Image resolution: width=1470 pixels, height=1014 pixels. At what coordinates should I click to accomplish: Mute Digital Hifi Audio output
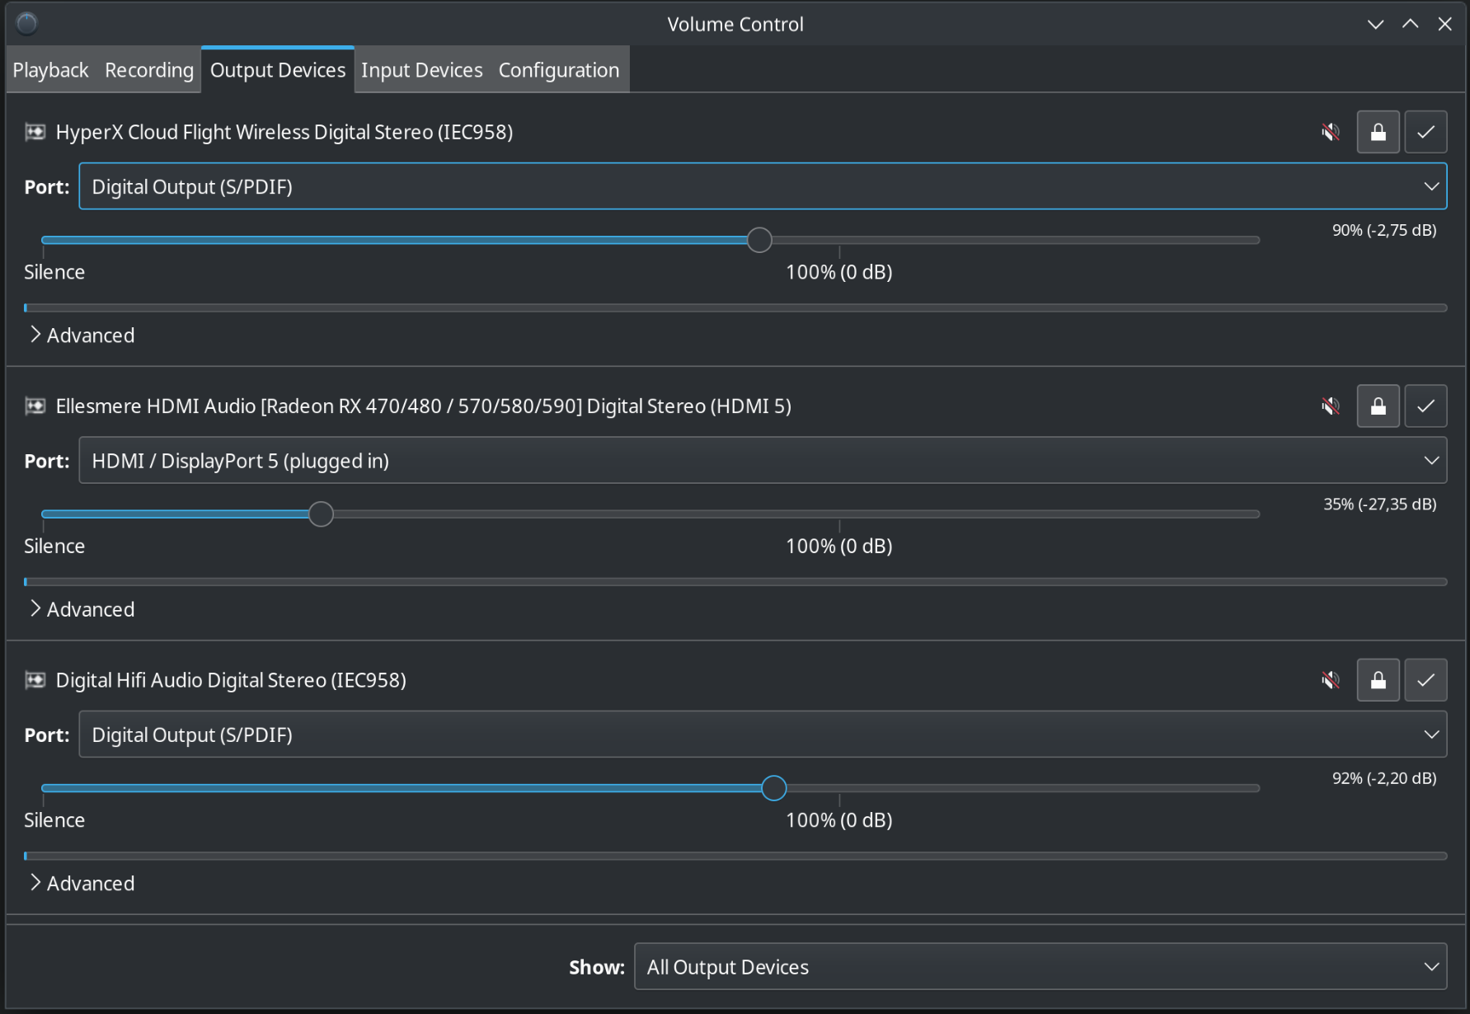tap(1331, 680)
